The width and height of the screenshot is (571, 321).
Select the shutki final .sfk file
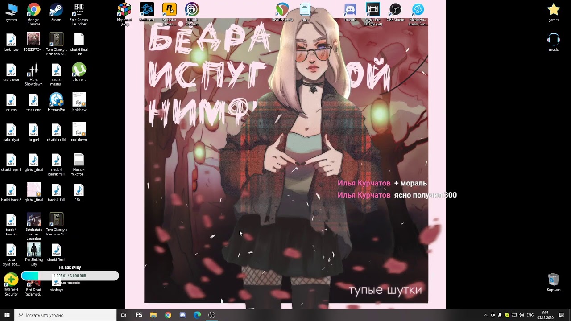pos(79,45)
